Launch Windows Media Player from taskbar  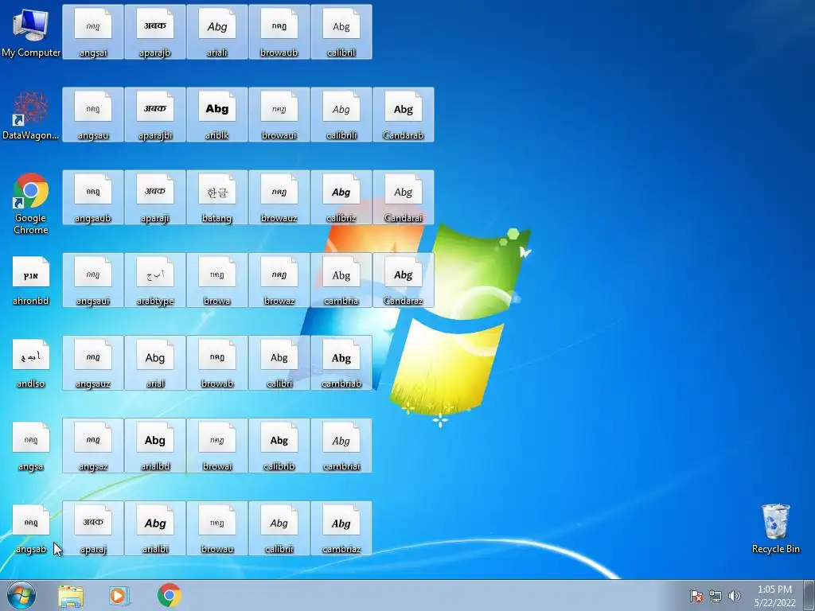119,595
